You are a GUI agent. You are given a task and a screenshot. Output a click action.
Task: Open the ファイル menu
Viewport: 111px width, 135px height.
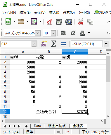pos(9,13)
